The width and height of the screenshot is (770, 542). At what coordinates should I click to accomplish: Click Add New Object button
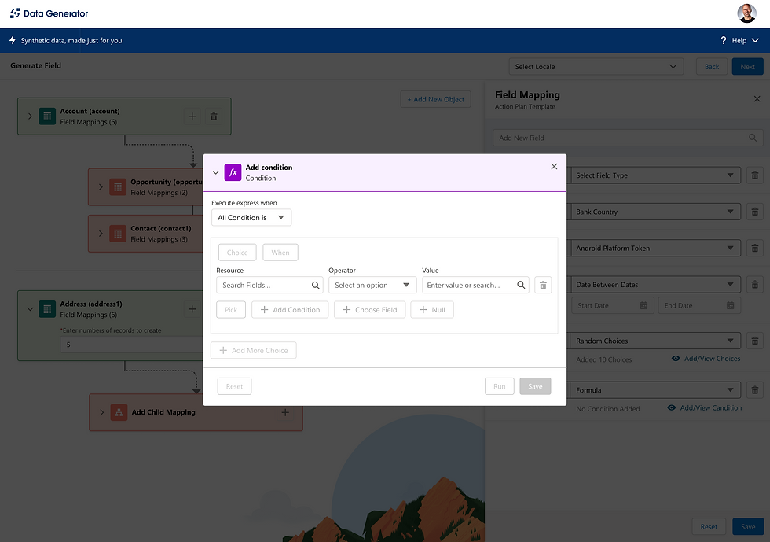(x=435, y=99)
